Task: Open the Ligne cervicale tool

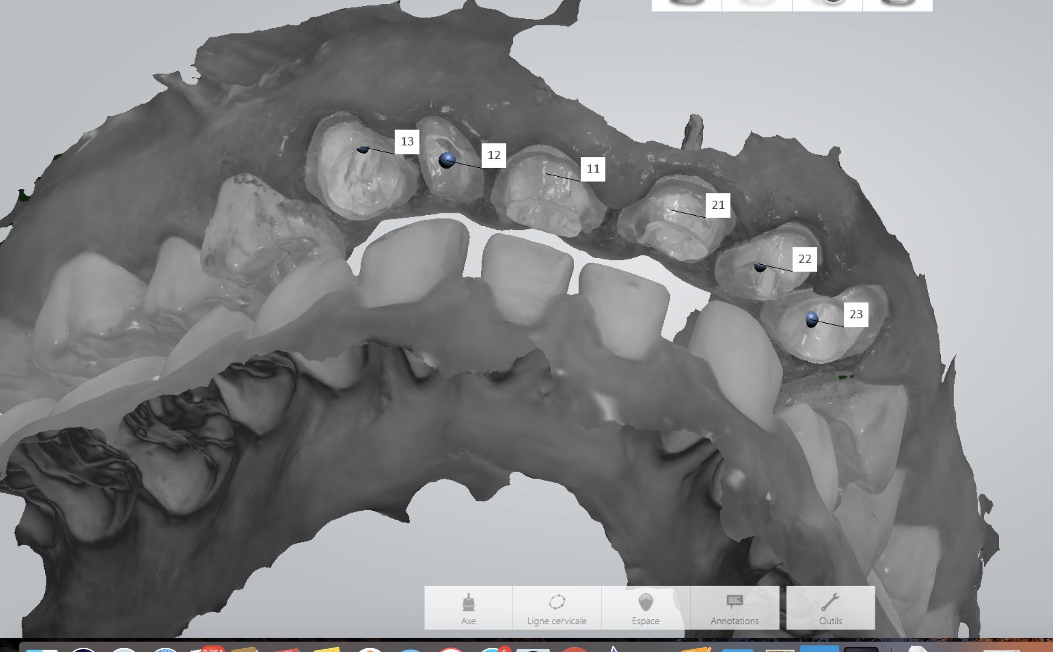Action: tap(557, 608)
